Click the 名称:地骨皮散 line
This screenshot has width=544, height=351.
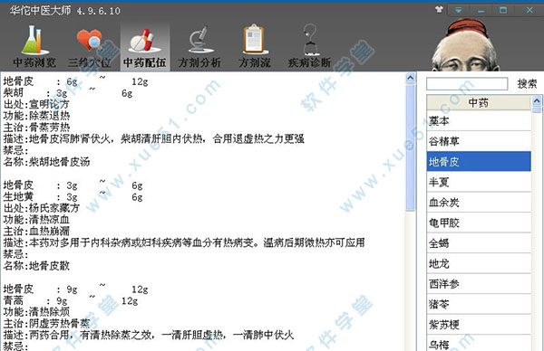(36, 266)
